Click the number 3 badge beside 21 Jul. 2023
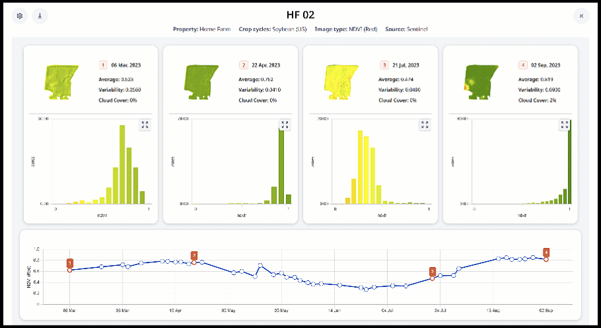This screenshot has width=601, height=328. point(384,65)
